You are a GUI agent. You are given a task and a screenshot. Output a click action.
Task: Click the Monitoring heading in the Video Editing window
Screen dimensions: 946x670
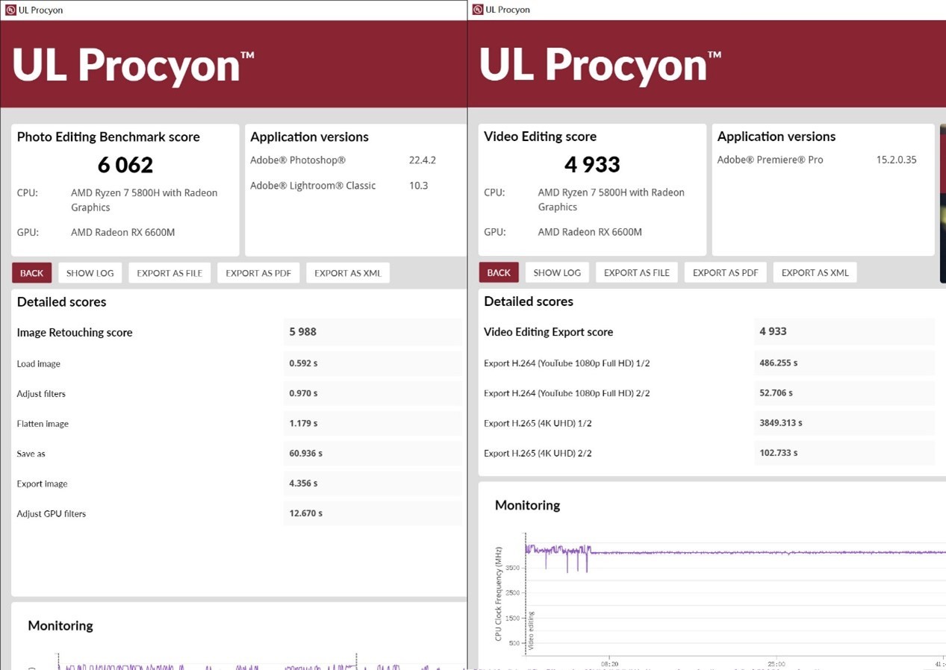pos(527,506)
